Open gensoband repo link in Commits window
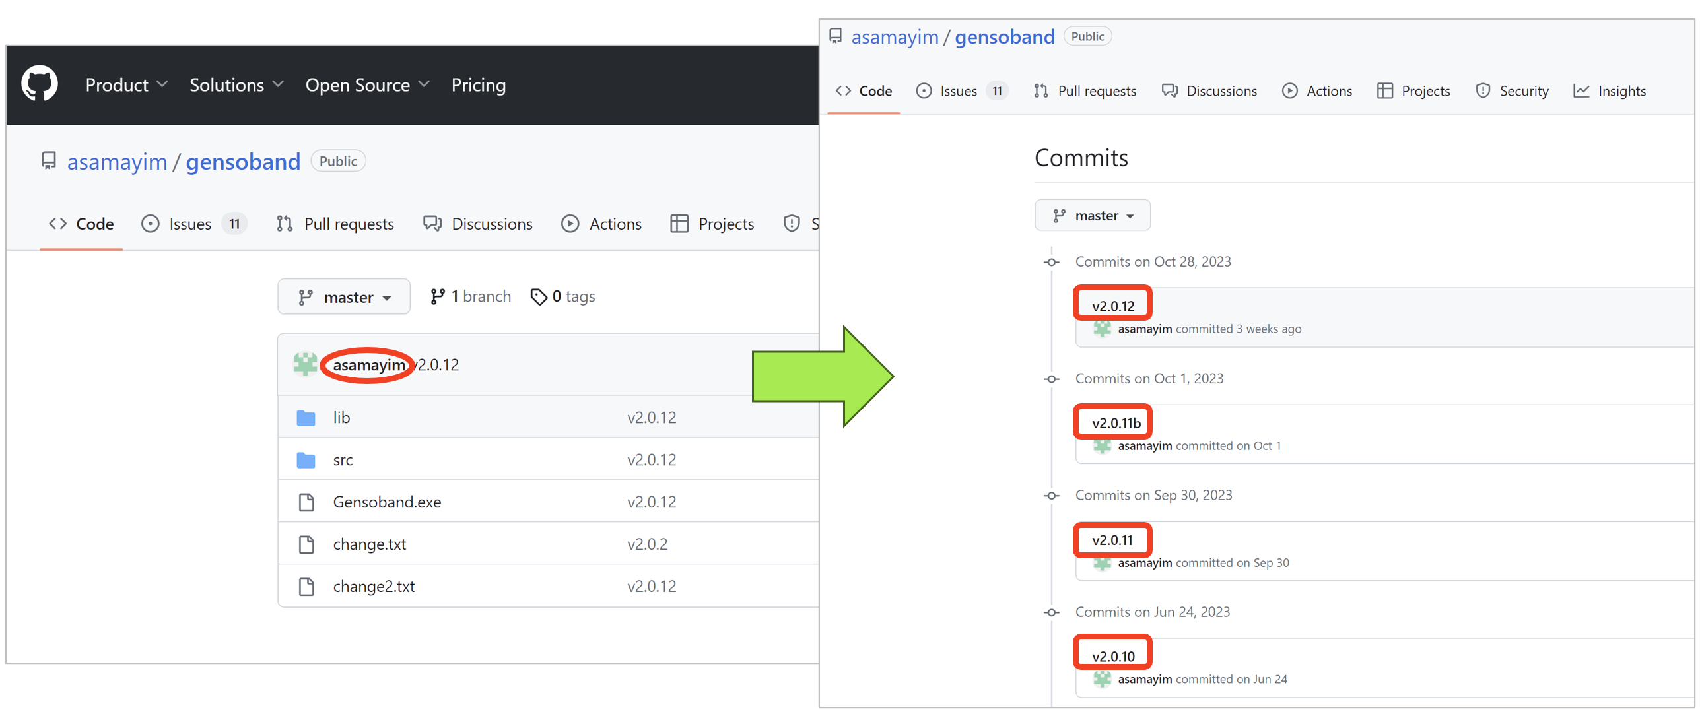Image resolution: width=1700 pixels, height=720 pixels. (1004, 36)
